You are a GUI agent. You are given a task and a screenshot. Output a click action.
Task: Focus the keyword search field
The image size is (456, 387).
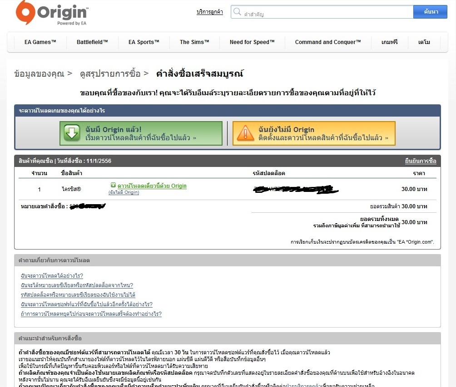tap(322, 12)
